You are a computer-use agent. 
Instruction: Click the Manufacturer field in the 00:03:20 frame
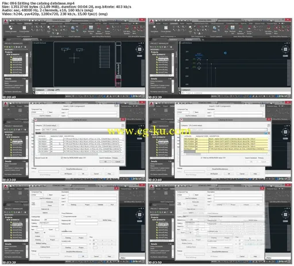(x=52, y=220)
